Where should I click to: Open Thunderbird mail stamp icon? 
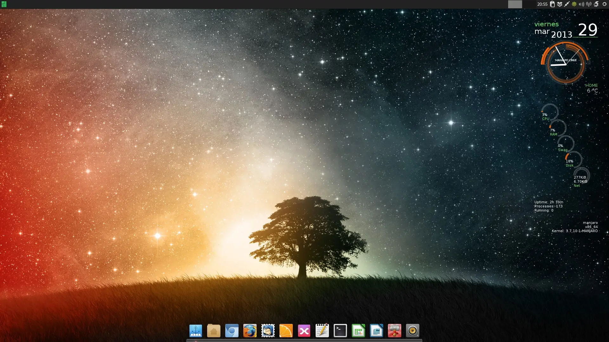click(x=268, y=331)
